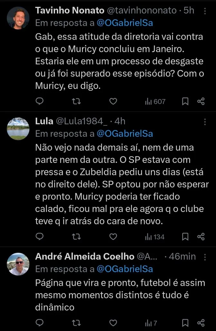Reply to André Almeida Coelho's tweet
This screenshot has height=331, width=216.
[x=39, y=323]
